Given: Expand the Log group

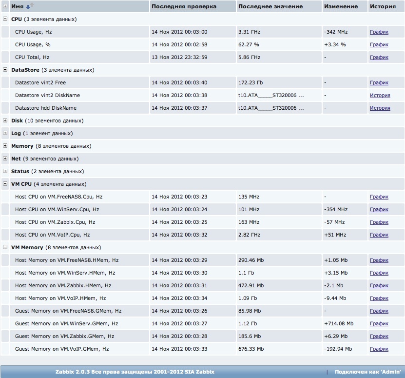Looking at the screenshot, I should coord(5,133).
